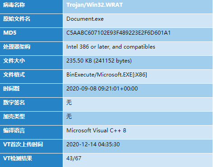
Task: Click the 编译语言 label cell
Action: (x=31, y=132)
